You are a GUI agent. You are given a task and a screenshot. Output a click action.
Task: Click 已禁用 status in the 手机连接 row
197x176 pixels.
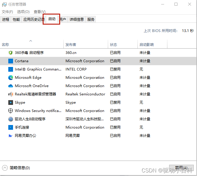[x=115, y=127]
